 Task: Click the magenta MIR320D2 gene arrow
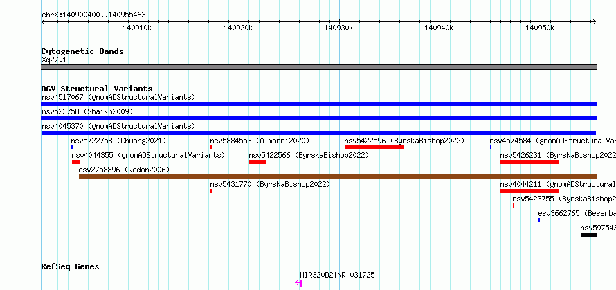click(x=298, y=283)
